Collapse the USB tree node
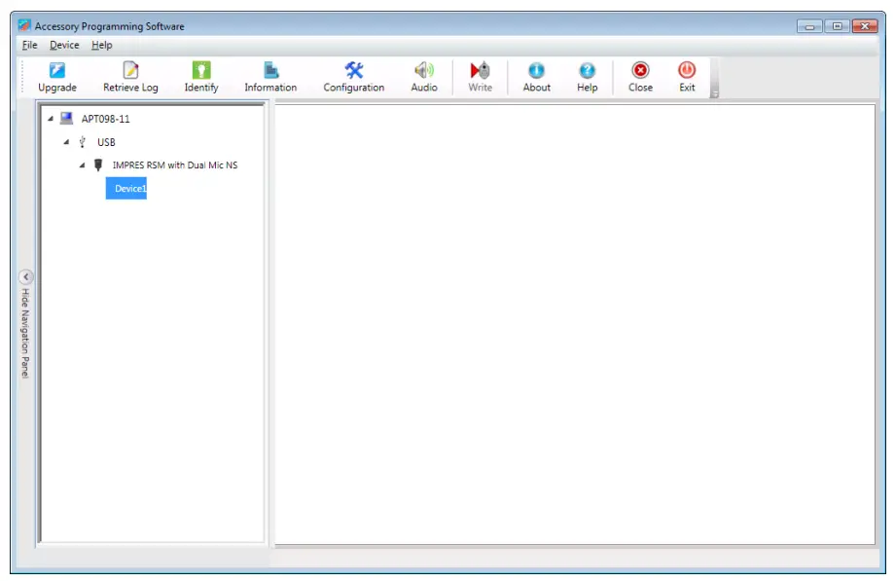 66,142
